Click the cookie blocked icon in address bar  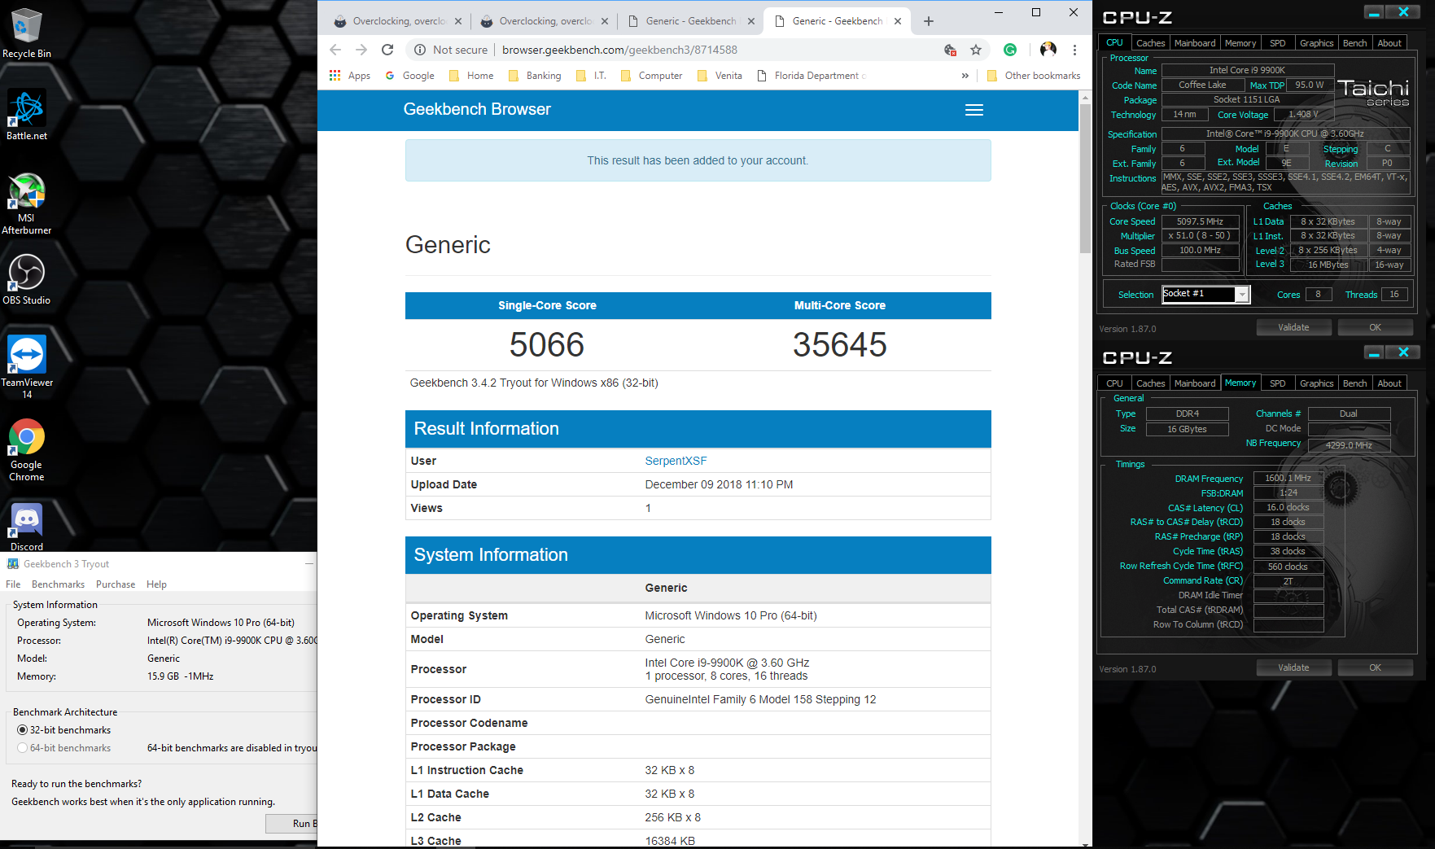pos(950,50)
